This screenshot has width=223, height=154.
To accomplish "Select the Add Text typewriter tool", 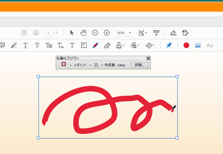I will click(72, 45).
